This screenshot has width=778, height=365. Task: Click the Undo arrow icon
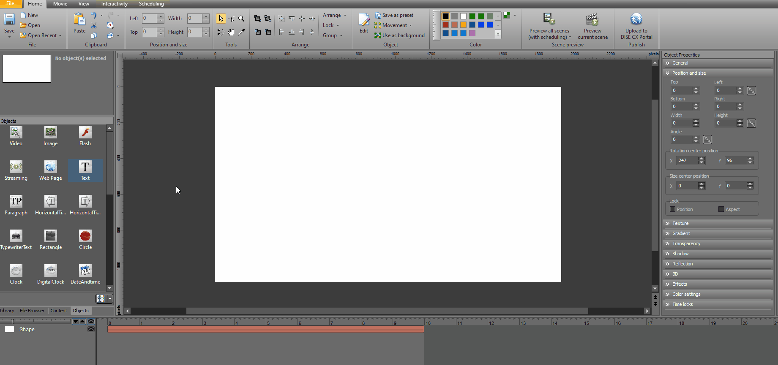click(94, 16)
